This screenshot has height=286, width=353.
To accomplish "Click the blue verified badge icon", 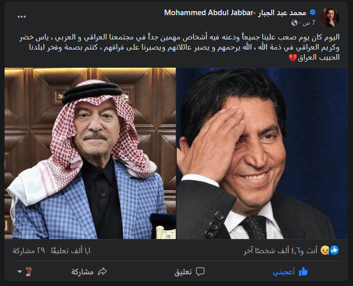I will [x=313, y=13].
